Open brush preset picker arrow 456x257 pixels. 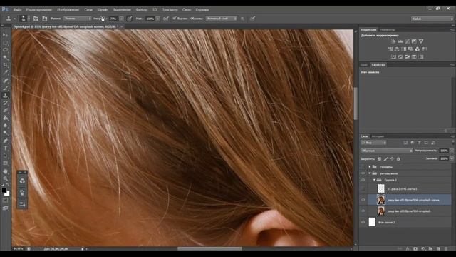28,19
